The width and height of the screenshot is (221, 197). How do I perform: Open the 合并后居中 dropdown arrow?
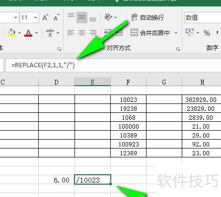[176, 33]
